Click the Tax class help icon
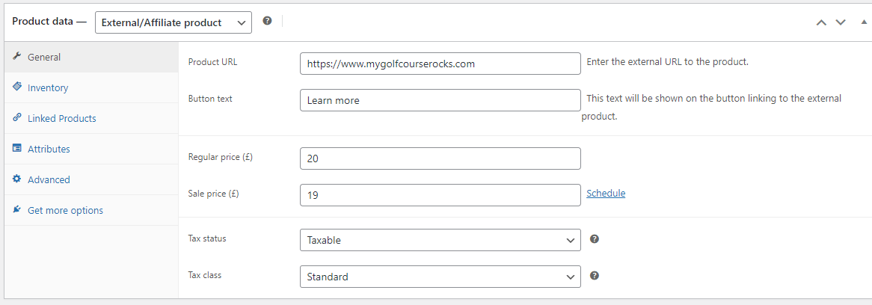 pyautogui.click(x=594, y=276)
